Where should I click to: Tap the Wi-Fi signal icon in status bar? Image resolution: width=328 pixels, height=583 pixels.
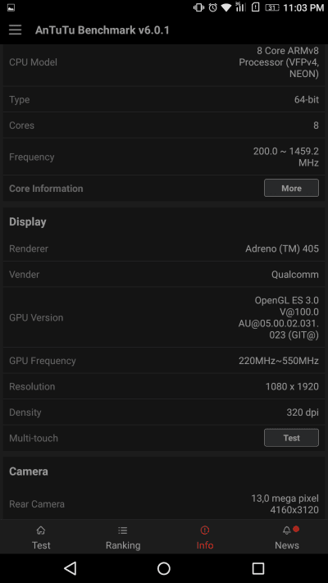coord(225,7)
